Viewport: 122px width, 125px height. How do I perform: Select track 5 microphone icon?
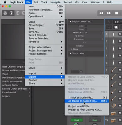[114, 63]
